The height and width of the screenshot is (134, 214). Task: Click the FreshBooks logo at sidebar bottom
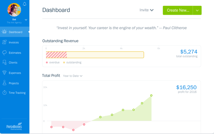(x=14, y=126)
